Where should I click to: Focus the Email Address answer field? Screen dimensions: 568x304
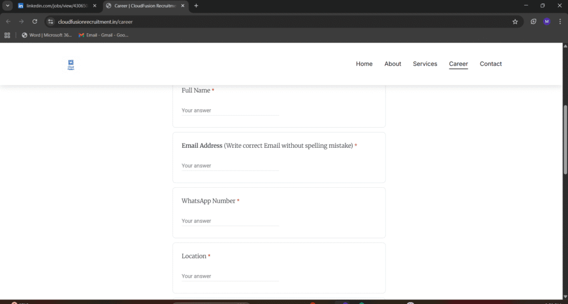[x=230, y=166]
